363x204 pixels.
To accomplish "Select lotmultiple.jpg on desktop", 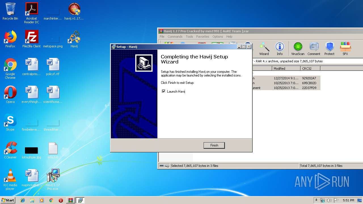I will (31, 152).
